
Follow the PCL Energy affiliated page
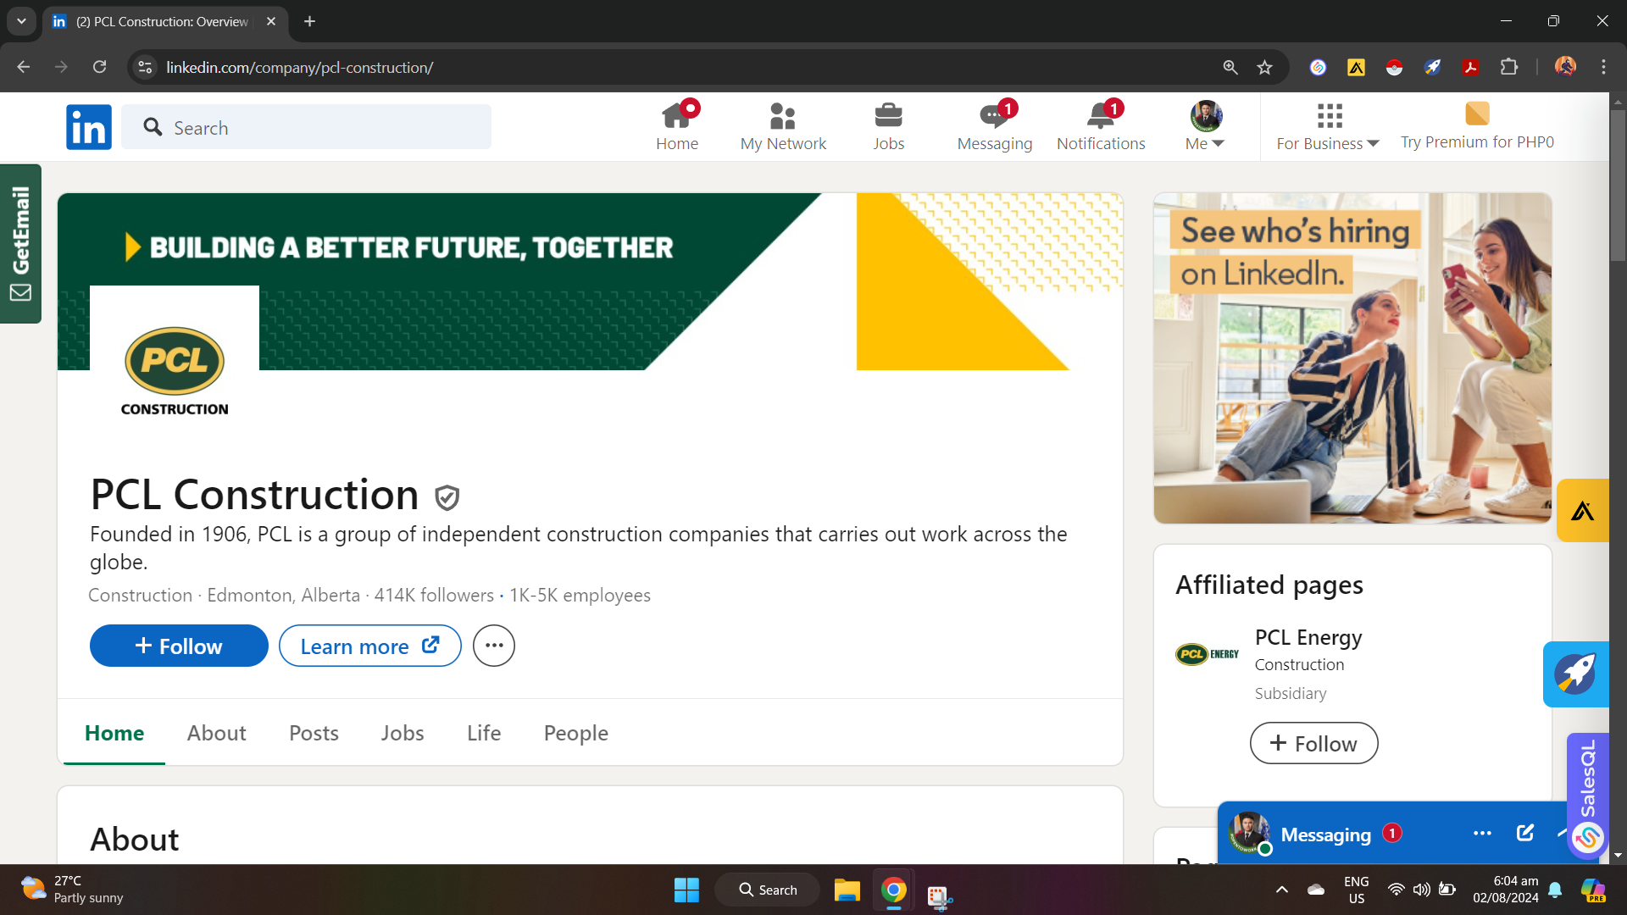[1313, 743]
